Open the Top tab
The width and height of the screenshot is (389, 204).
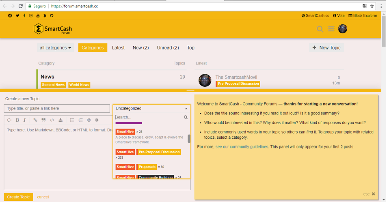[190, 47]
